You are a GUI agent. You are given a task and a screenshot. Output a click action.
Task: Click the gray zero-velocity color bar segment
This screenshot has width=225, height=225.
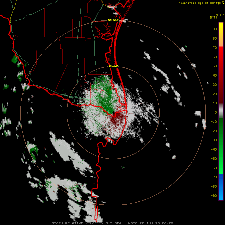[221, 111]
